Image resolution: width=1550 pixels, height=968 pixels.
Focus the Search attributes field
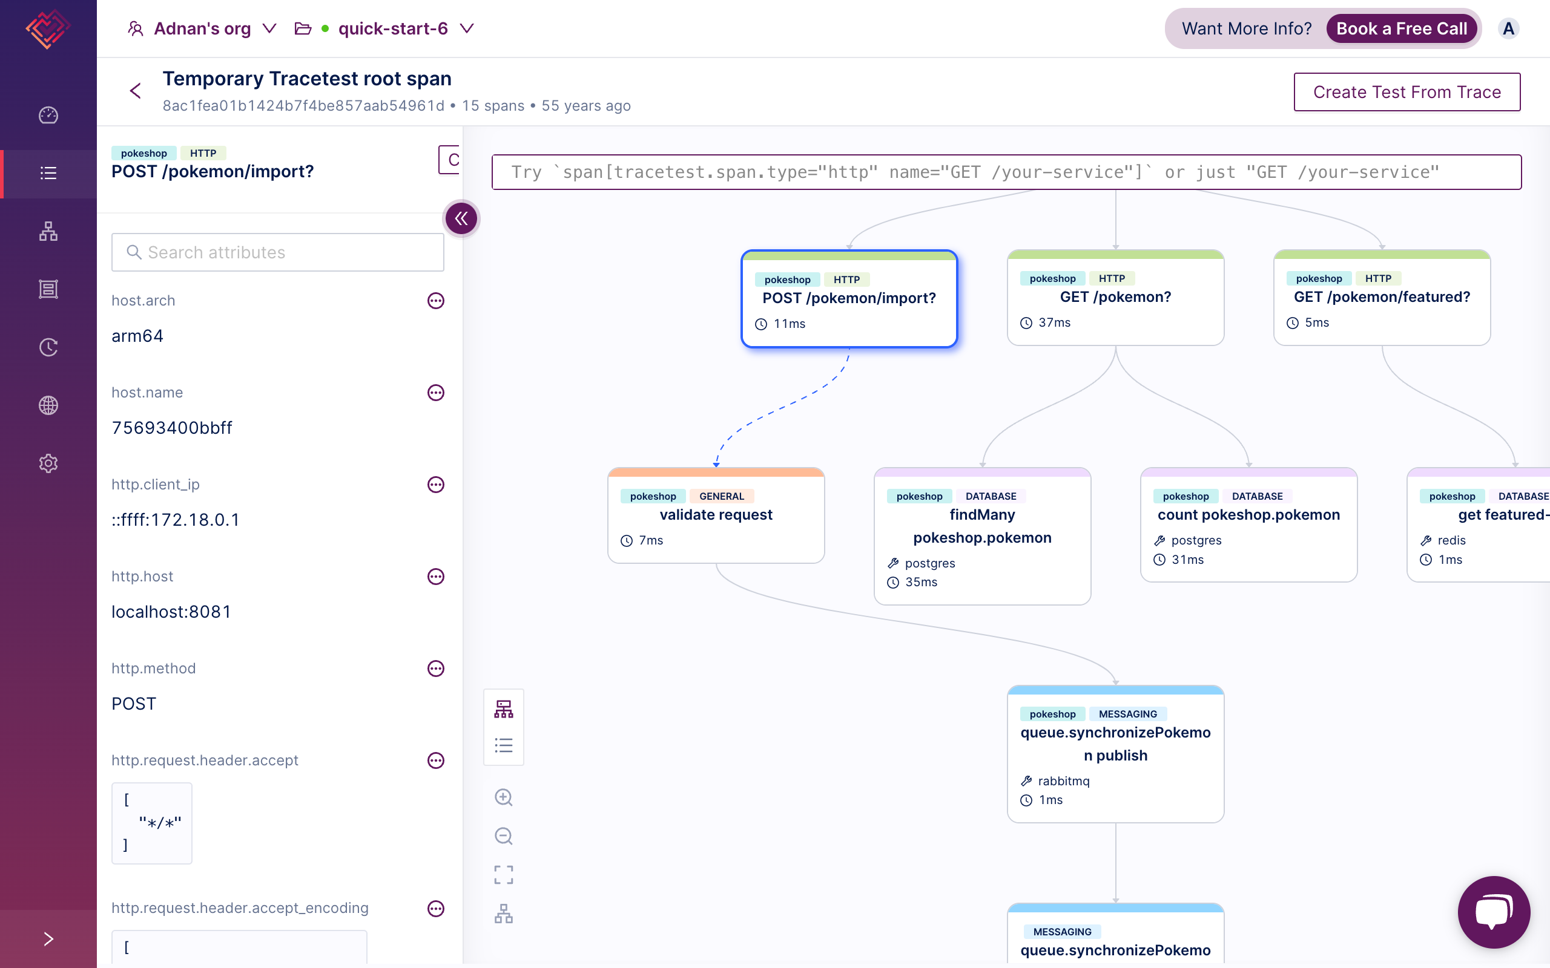coord(277,252)
